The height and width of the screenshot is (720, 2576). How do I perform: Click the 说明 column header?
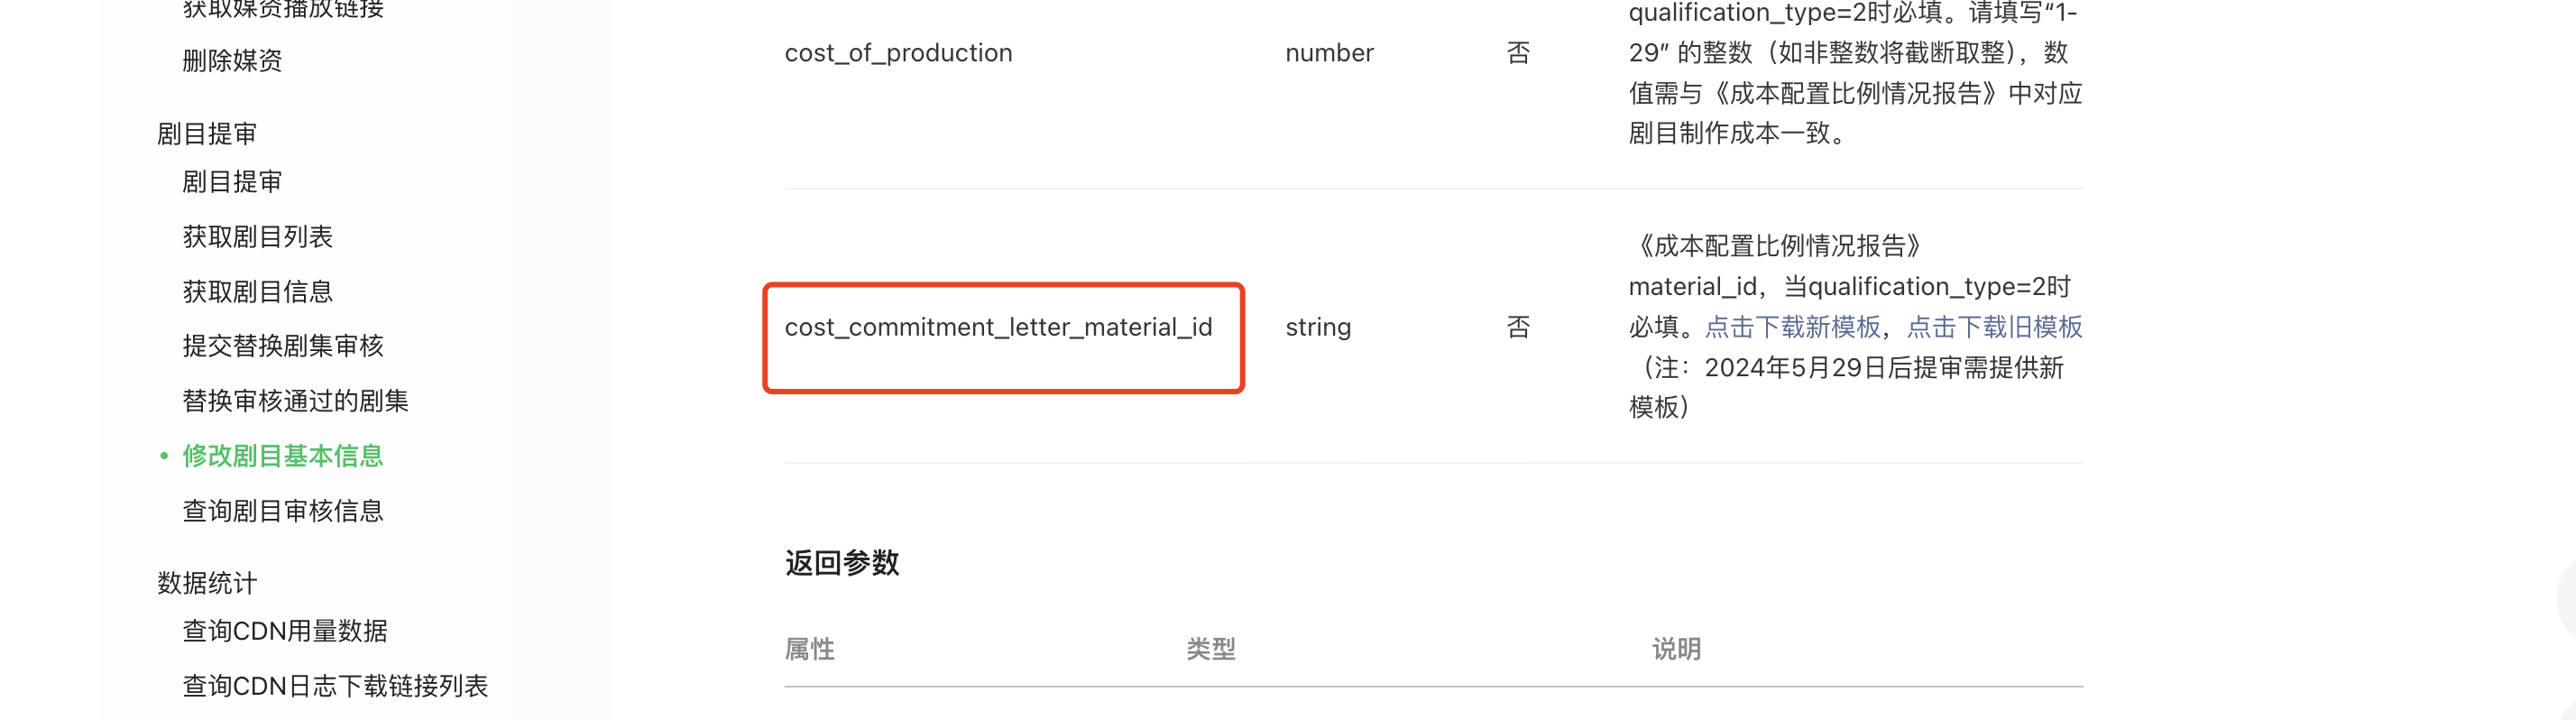click(x=1676, y=650)
